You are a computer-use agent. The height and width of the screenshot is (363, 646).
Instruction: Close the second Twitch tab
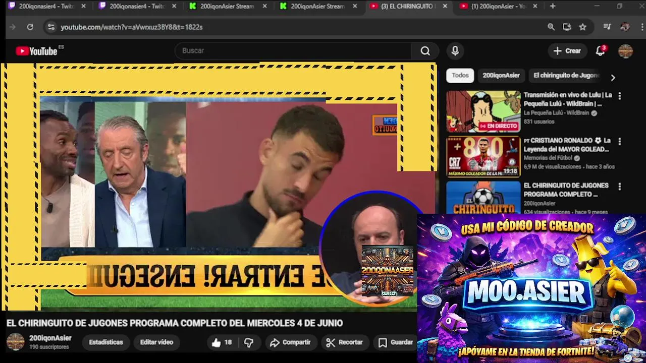[x=174, y=7]
